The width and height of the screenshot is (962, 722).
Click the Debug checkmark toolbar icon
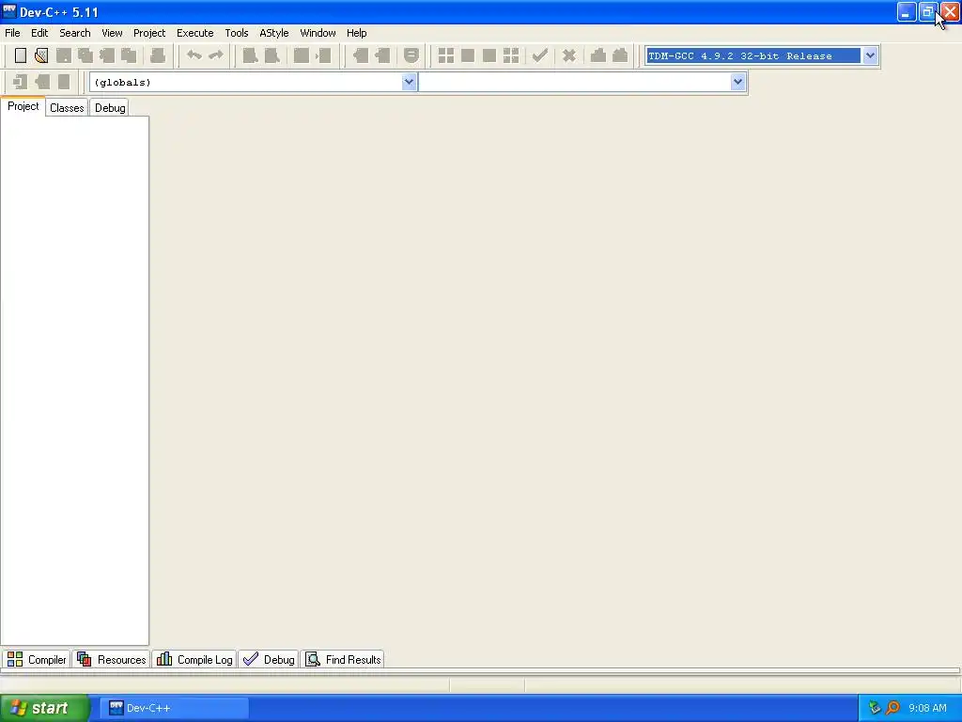click(x=540, y=55)
